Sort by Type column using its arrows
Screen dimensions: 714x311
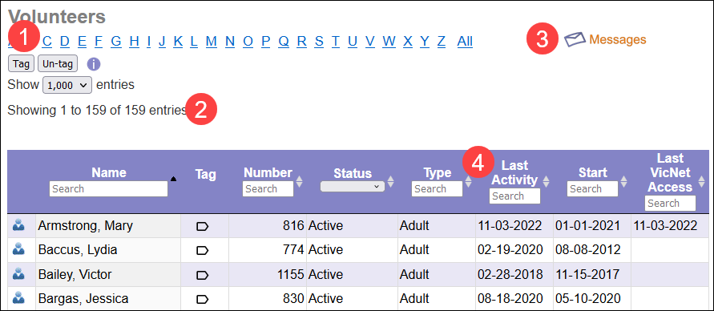468,182
